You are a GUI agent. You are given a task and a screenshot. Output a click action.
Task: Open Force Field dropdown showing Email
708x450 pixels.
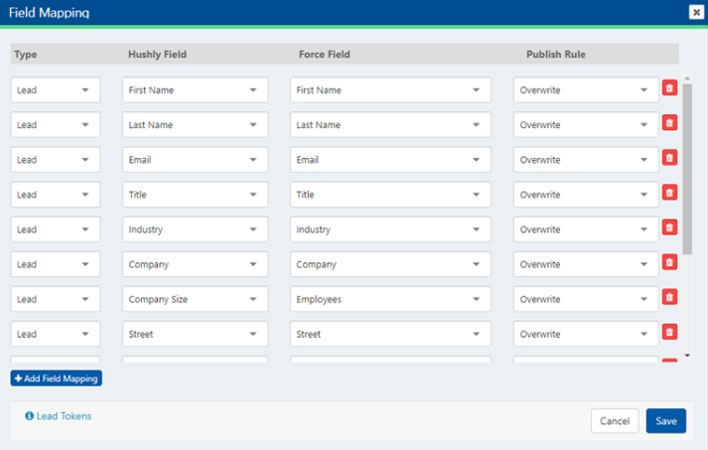tap(390, 160)
